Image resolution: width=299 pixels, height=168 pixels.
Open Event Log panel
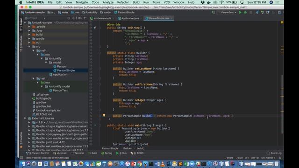[274, 153]
